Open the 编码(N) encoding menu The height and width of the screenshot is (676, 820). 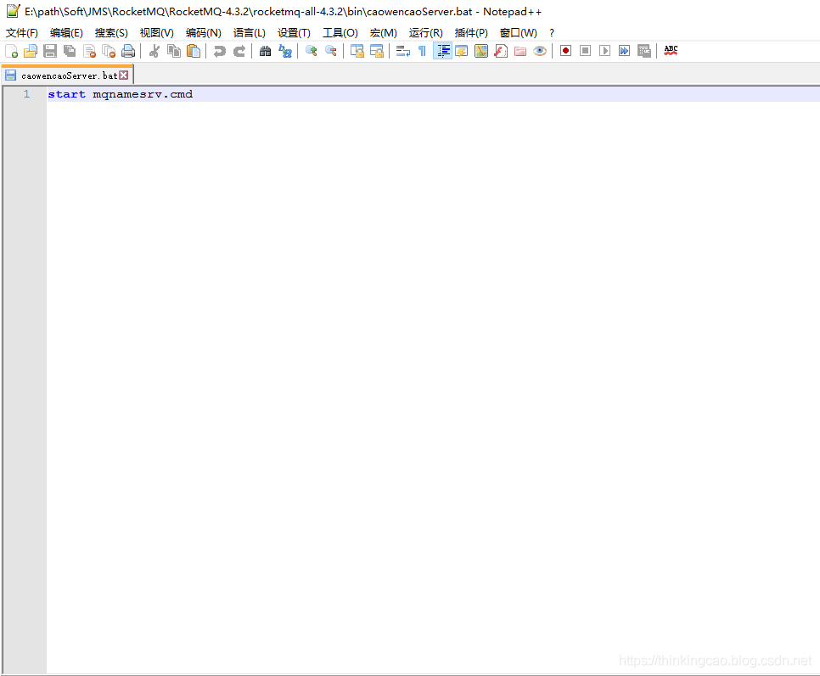(203, 32)
